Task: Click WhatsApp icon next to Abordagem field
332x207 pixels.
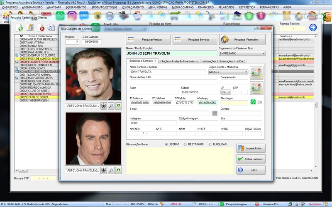Action: click(253, 102)
